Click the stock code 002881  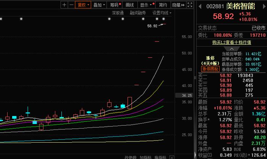(215, 6)
